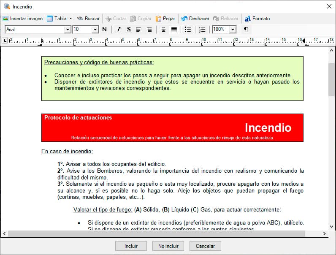Close the Incendio window
The image size is (336, 255).
(x=329, y=6)
